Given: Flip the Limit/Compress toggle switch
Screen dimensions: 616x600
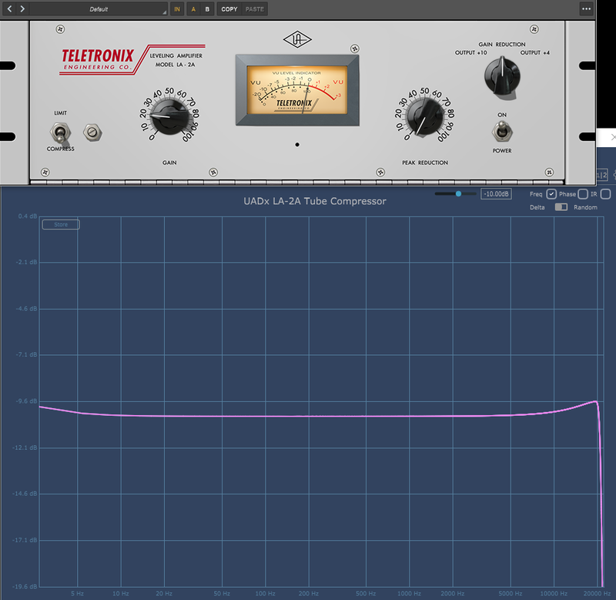Looking at the screenshot, I should [x=60, y=132].
